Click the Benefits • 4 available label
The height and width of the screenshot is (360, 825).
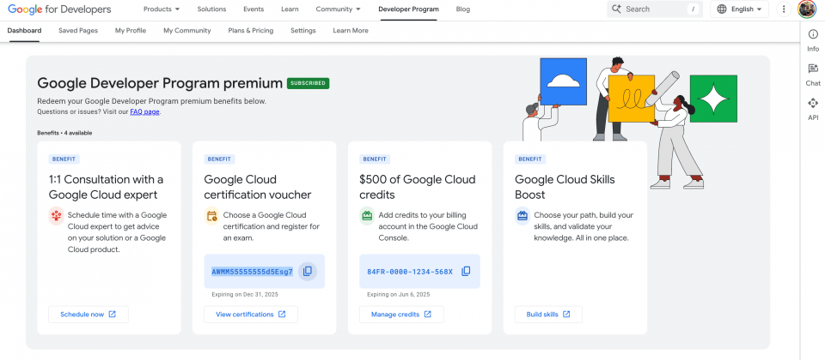click(x=64, y=133)
